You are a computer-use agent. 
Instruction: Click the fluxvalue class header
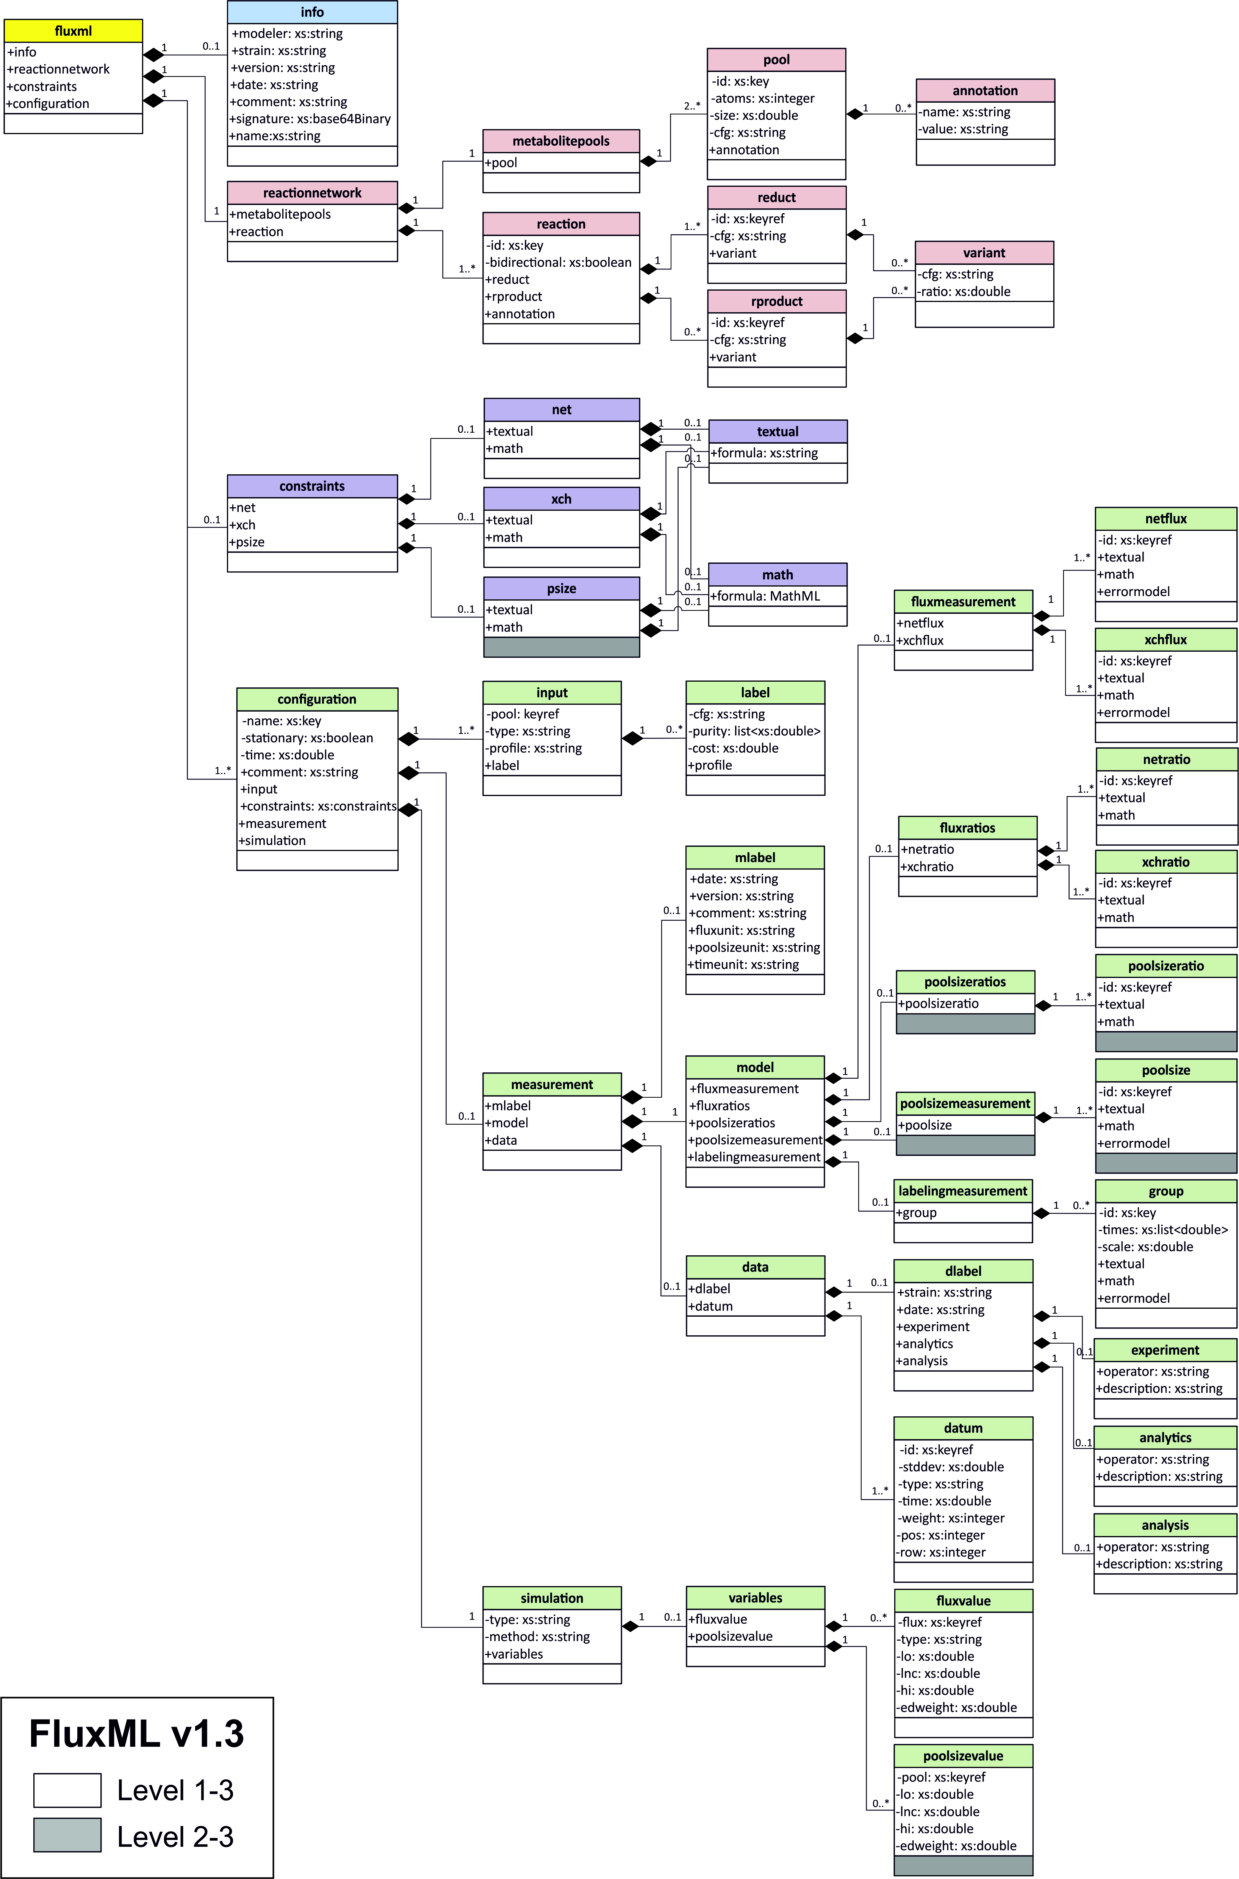(x=963, y=1601)
